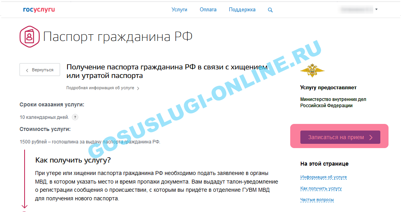
Task: Open the Услуги menu
Action: 179,10
